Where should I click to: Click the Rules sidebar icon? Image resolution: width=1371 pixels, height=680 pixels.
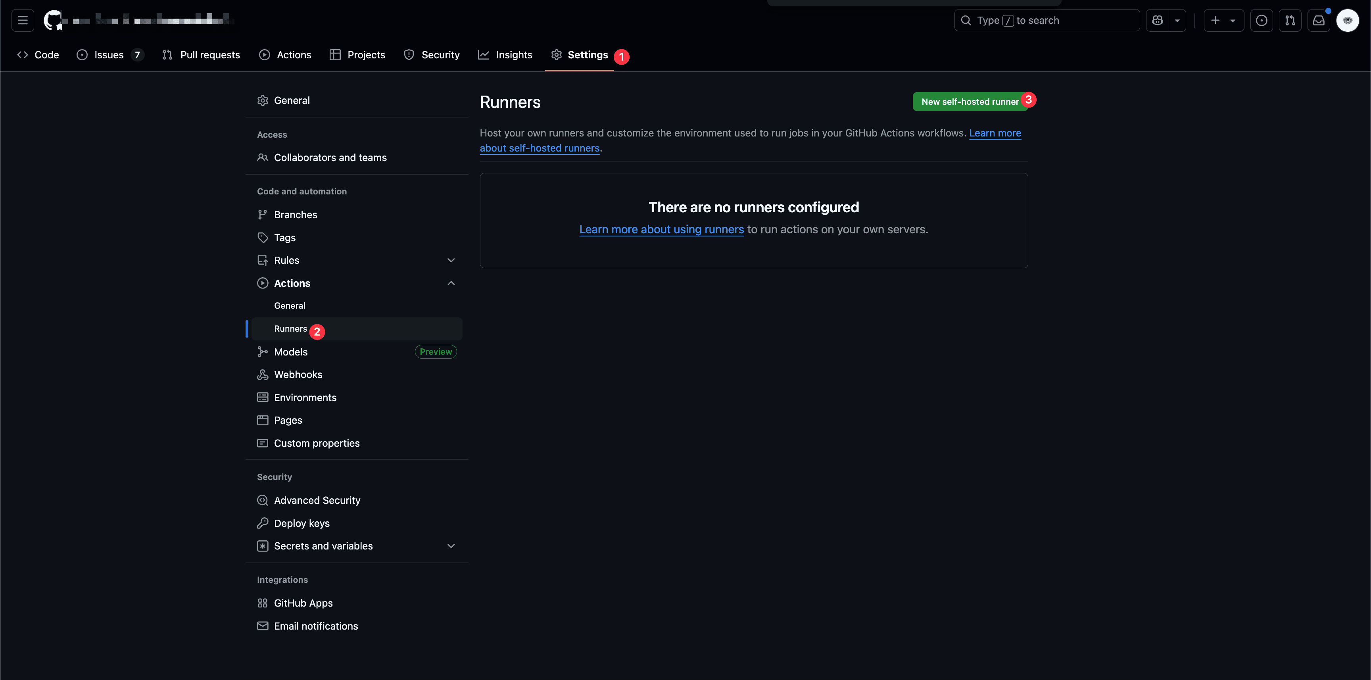262,260
